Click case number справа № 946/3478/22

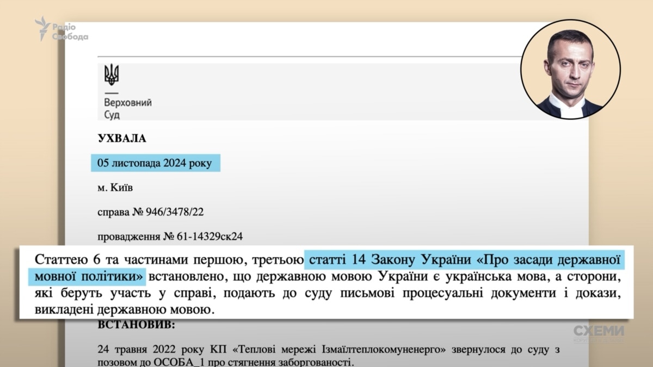[150, 212]
